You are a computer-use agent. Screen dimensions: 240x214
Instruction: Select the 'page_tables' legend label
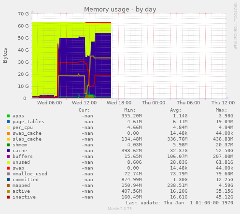[x=28, y=122]
